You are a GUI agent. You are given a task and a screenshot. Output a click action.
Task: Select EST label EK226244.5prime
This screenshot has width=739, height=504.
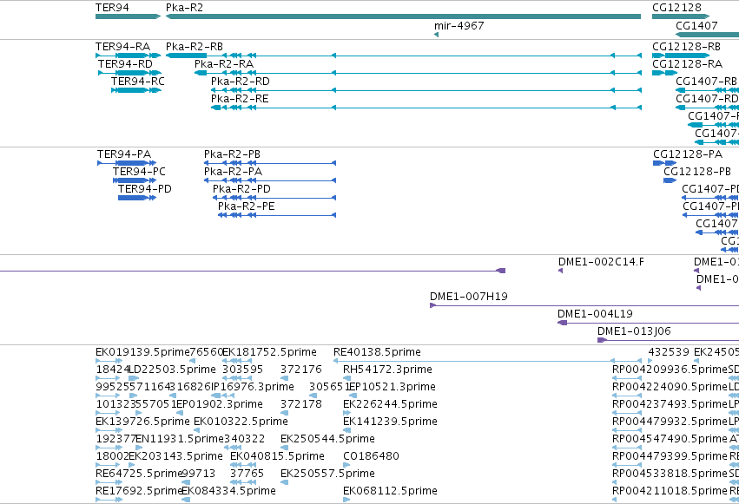click(x=390, y=405)
